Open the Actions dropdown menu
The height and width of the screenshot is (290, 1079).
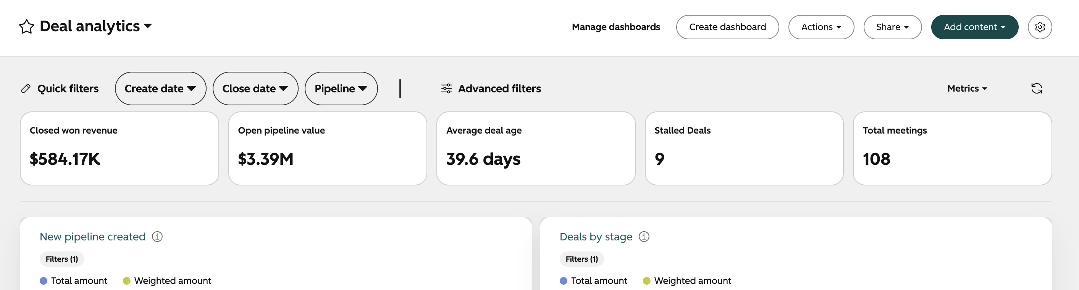[x=821, y=27]
